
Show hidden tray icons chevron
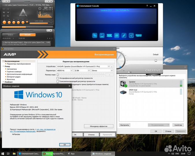[169, 154]
